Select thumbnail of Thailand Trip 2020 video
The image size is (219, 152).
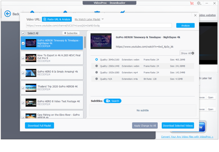click(x=31, y=88)
